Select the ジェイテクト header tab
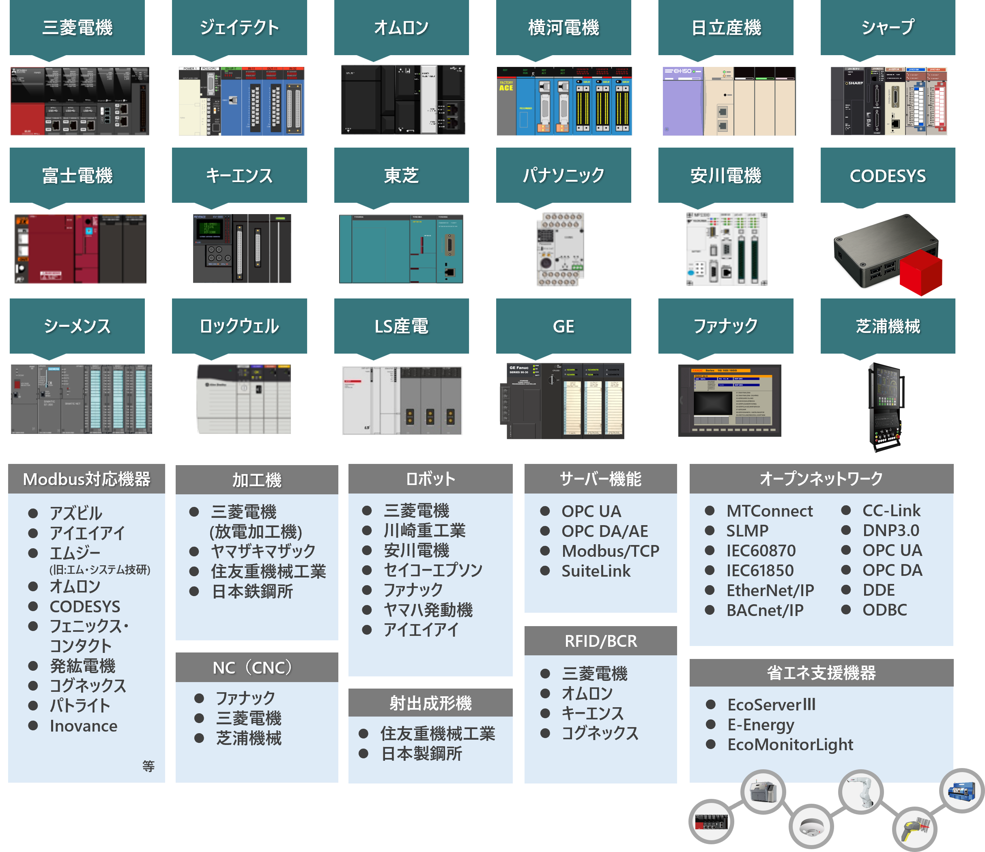This screenshot has width=985, height=852. coord(239,27)
